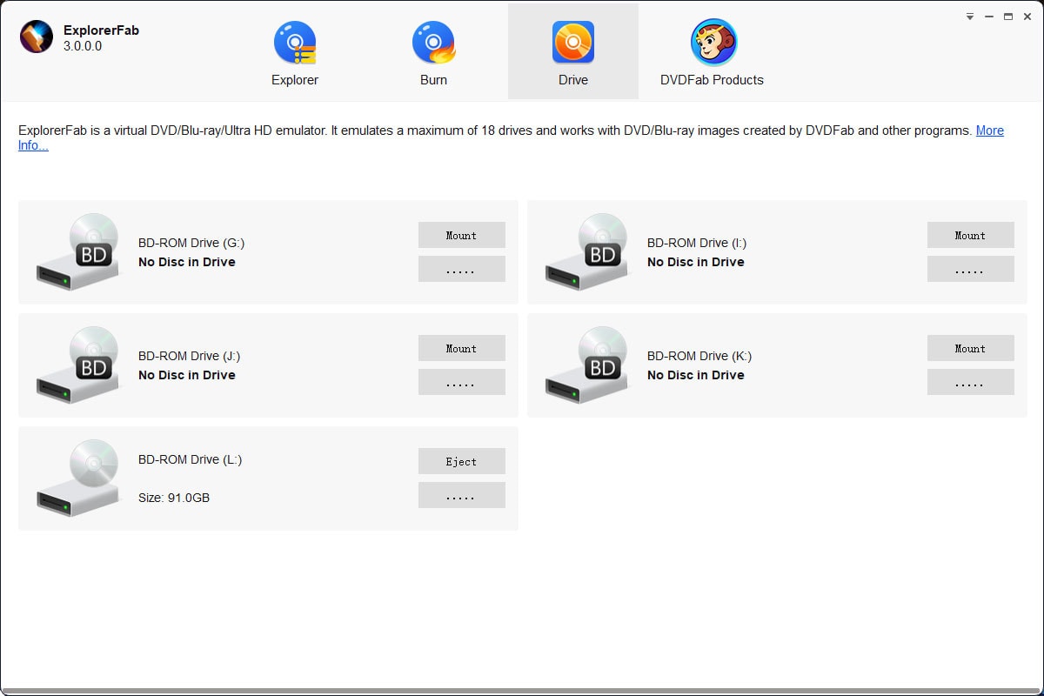Mount an image on drive K:

click(x=971, y=348)
